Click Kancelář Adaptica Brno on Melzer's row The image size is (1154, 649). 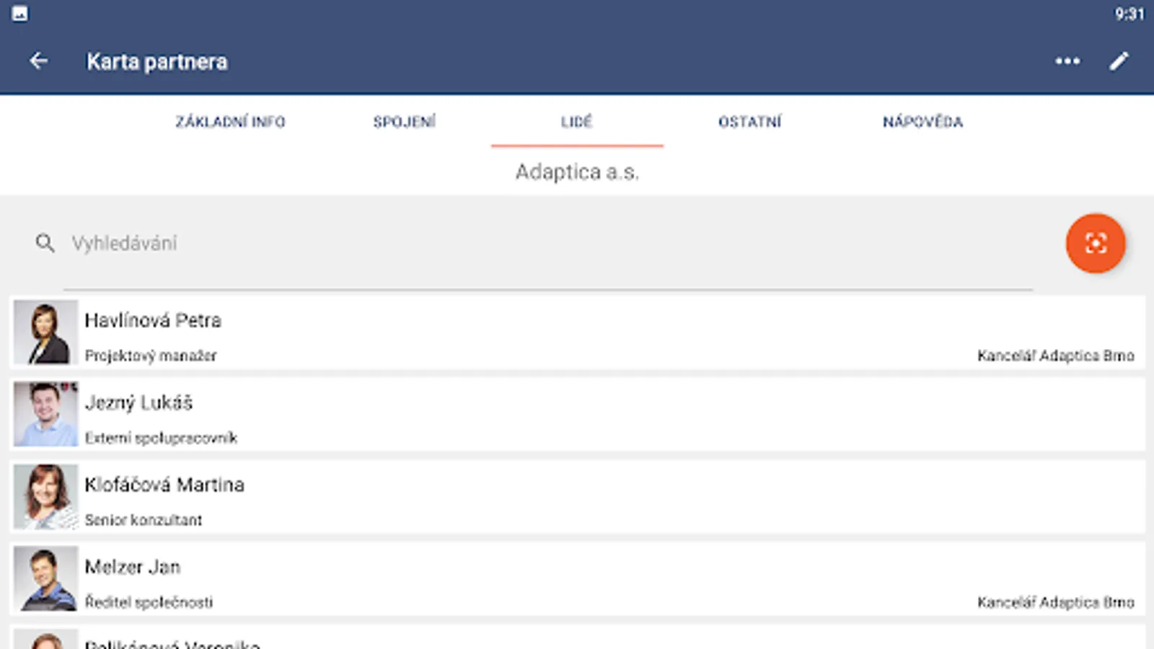pos(1056,602)
